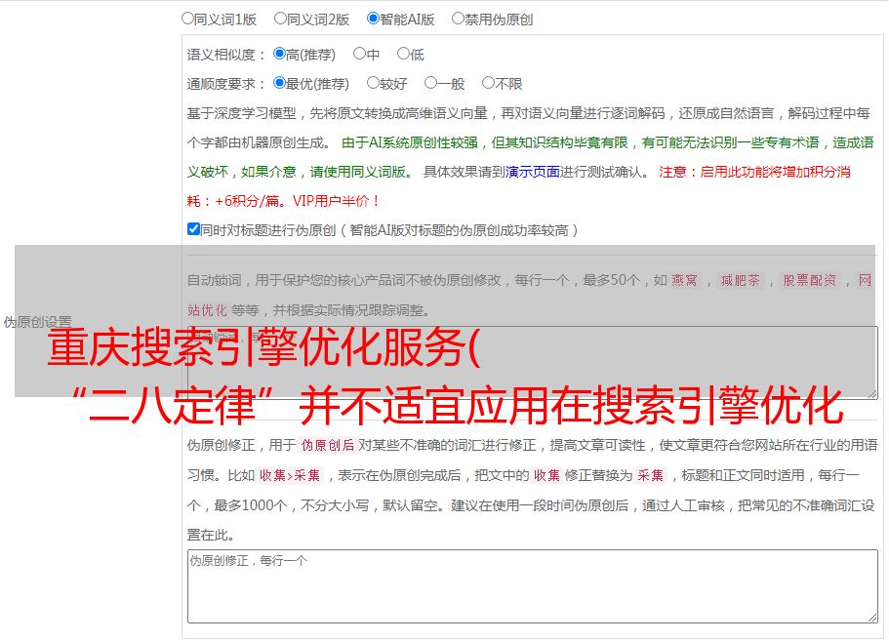Click the 减肥茶 example keyword

(740, 280)
